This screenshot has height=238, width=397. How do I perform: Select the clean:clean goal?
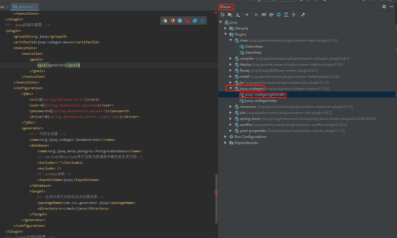pyautogui.click(x=254, y=46)
